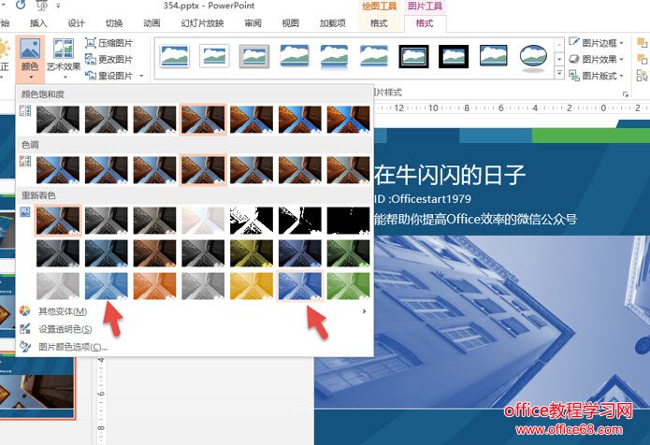Open the 图片样式 dialog launcher
This screenshot has width=650, height=445.
[625, 94]
